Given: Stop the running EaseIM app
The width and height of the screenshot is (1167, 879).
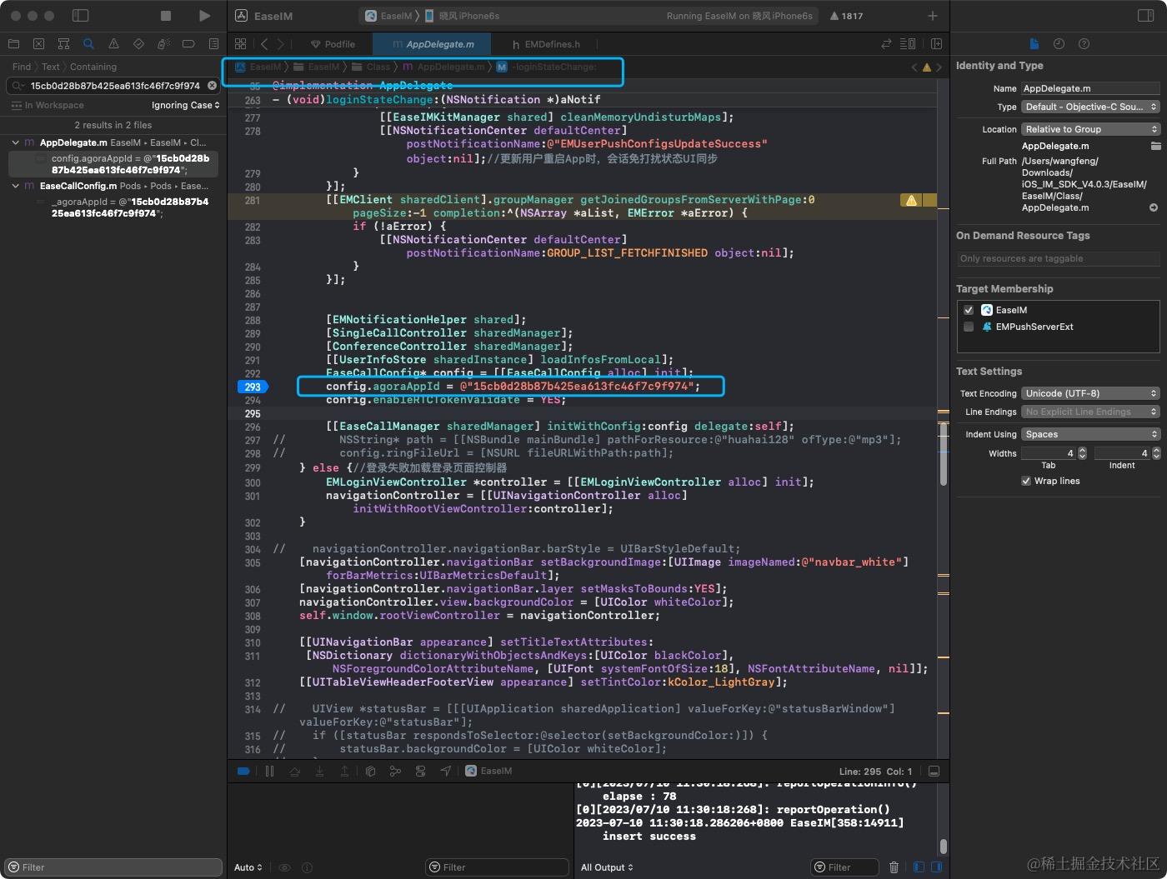Looking at the screenshot, I should click(x=166, y=16).
